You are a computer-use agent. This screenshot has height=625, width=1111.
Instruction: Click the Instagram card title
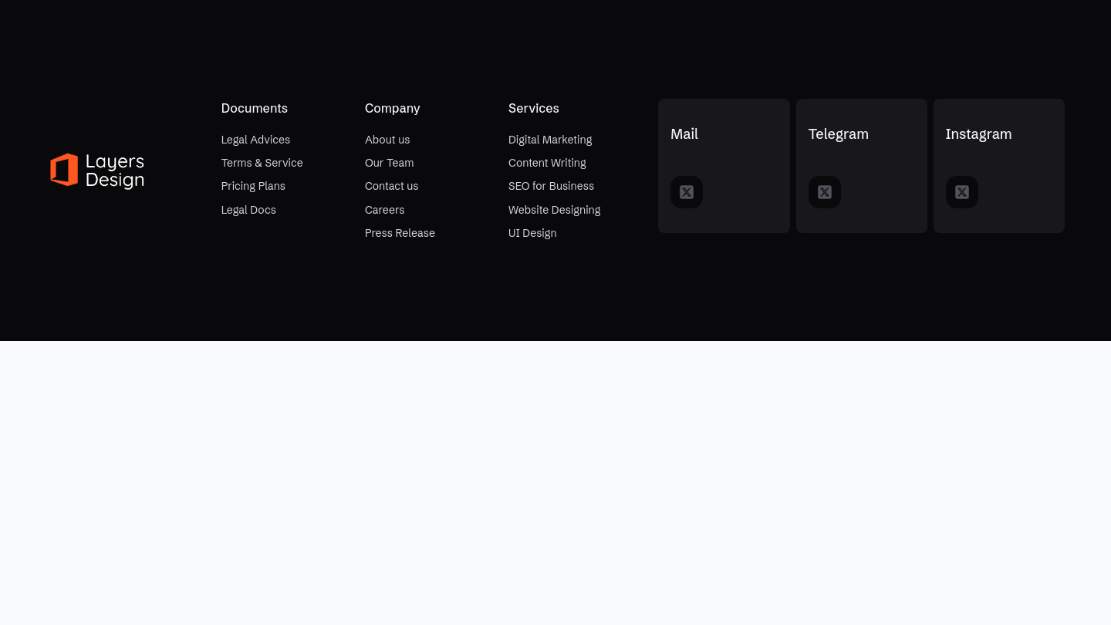click(x=978, y=134)
